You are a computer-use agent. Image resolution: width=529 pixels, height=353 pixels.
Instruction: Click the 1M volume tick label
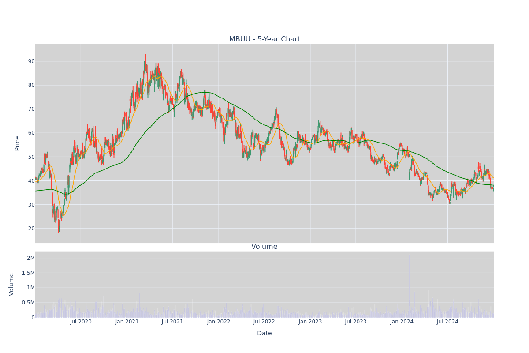pos(31,288)
